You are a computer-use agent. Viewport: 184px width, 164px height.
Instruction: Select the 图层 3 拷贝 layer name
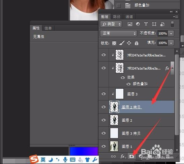click(x=131, y=133)
